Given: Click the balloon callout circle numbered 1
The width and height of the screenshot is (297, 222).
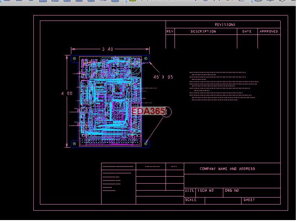Looking at the screenshot, I should [x=166, y=112].
